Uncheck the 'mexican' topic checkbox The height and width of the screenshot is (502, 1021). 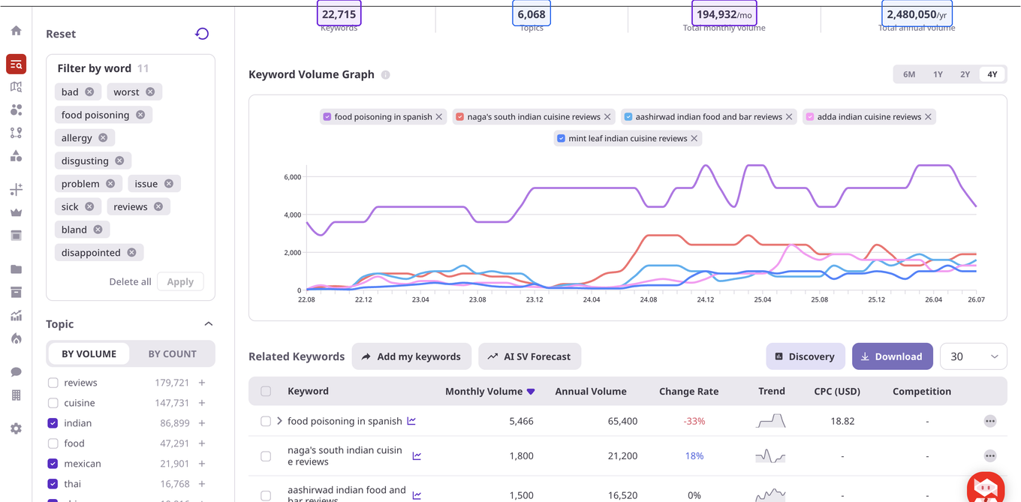53,464
